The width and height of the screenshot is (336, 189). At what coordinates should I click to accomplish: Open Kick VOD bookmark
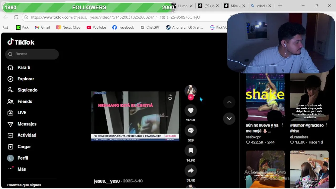click(218, 27)
